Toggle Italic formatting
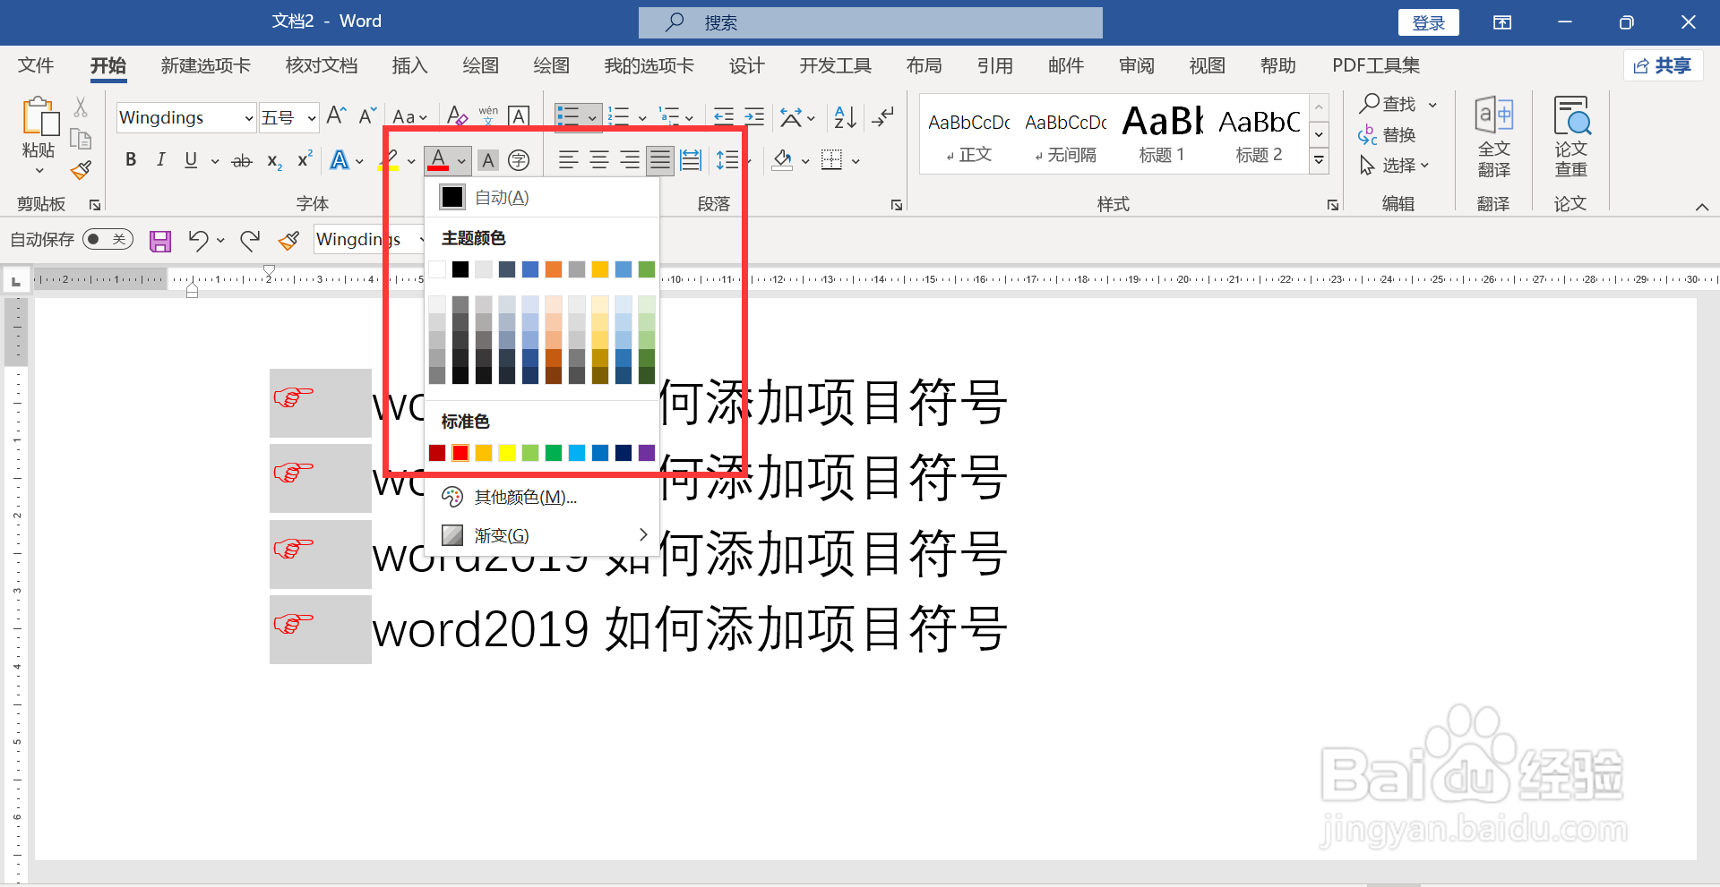This screenshot has width=1720, height=887. 161,160
